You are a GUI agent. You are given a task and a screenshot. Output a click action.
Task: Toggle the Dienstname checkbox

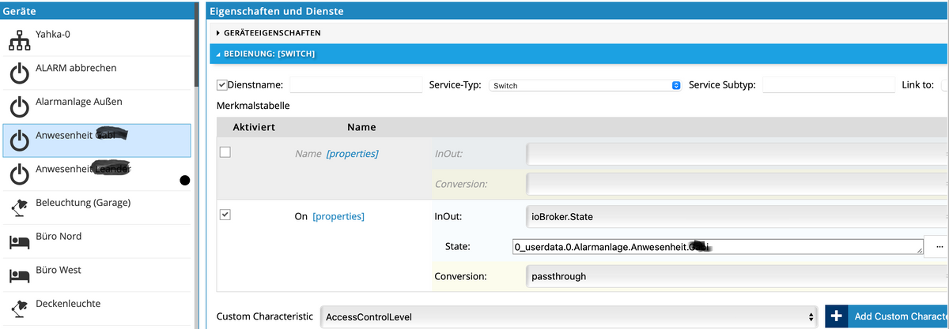point(221,84)
